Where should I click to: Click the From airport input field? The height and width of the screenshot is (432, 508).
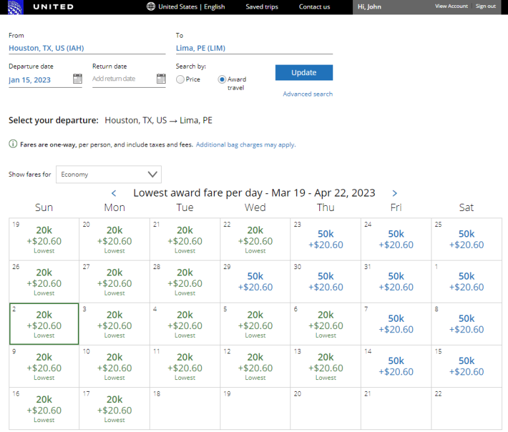click(x=86, y=48)
